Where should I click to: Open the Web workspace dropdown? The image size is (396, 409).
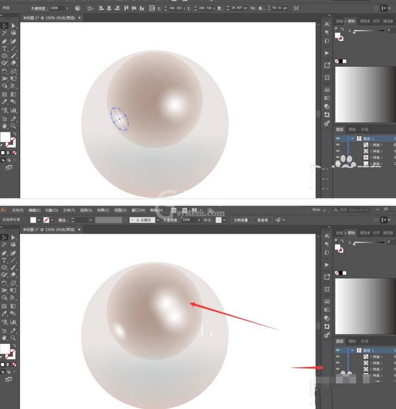tap(319, 210)
